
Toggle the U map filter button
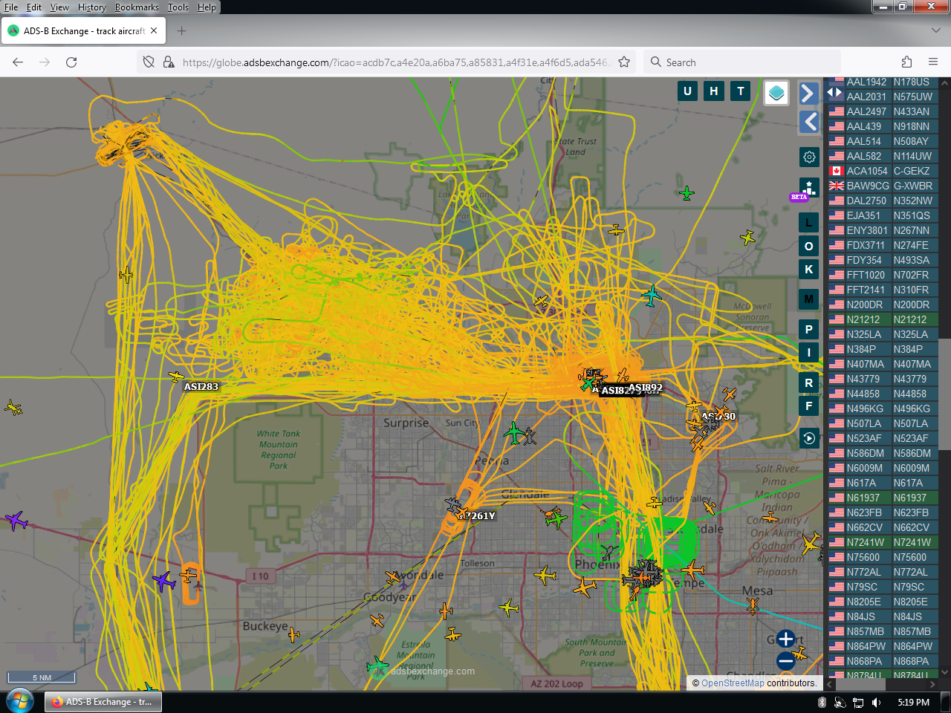pos(687,91)
